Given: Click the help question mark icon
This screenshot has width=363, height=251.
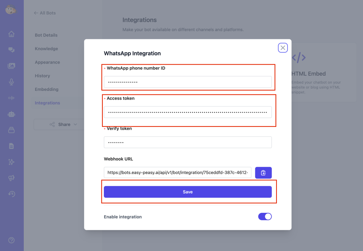Looking at the screenshot, I should click(x=11, y=240).
